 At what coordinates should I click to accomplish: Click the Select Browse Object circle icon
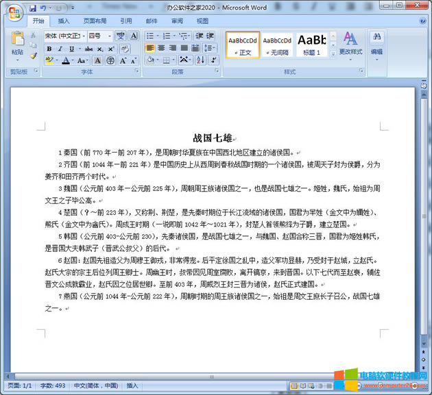point(424,359)
